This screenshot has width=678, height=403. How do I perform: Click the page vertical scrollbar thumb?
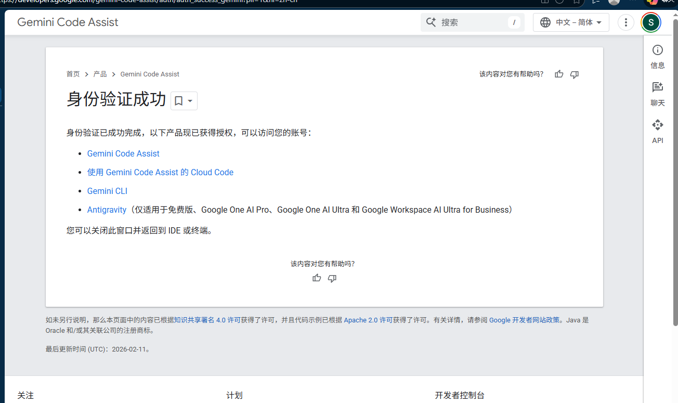tap(675, 172)
